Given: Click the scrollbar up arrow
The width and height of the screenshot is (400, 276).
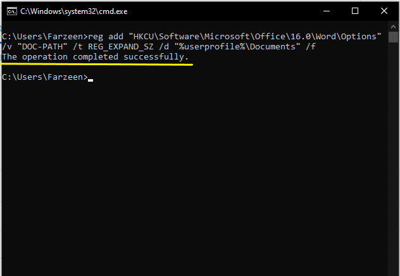Looking at the screenshot, I should [x=393, y=27].
